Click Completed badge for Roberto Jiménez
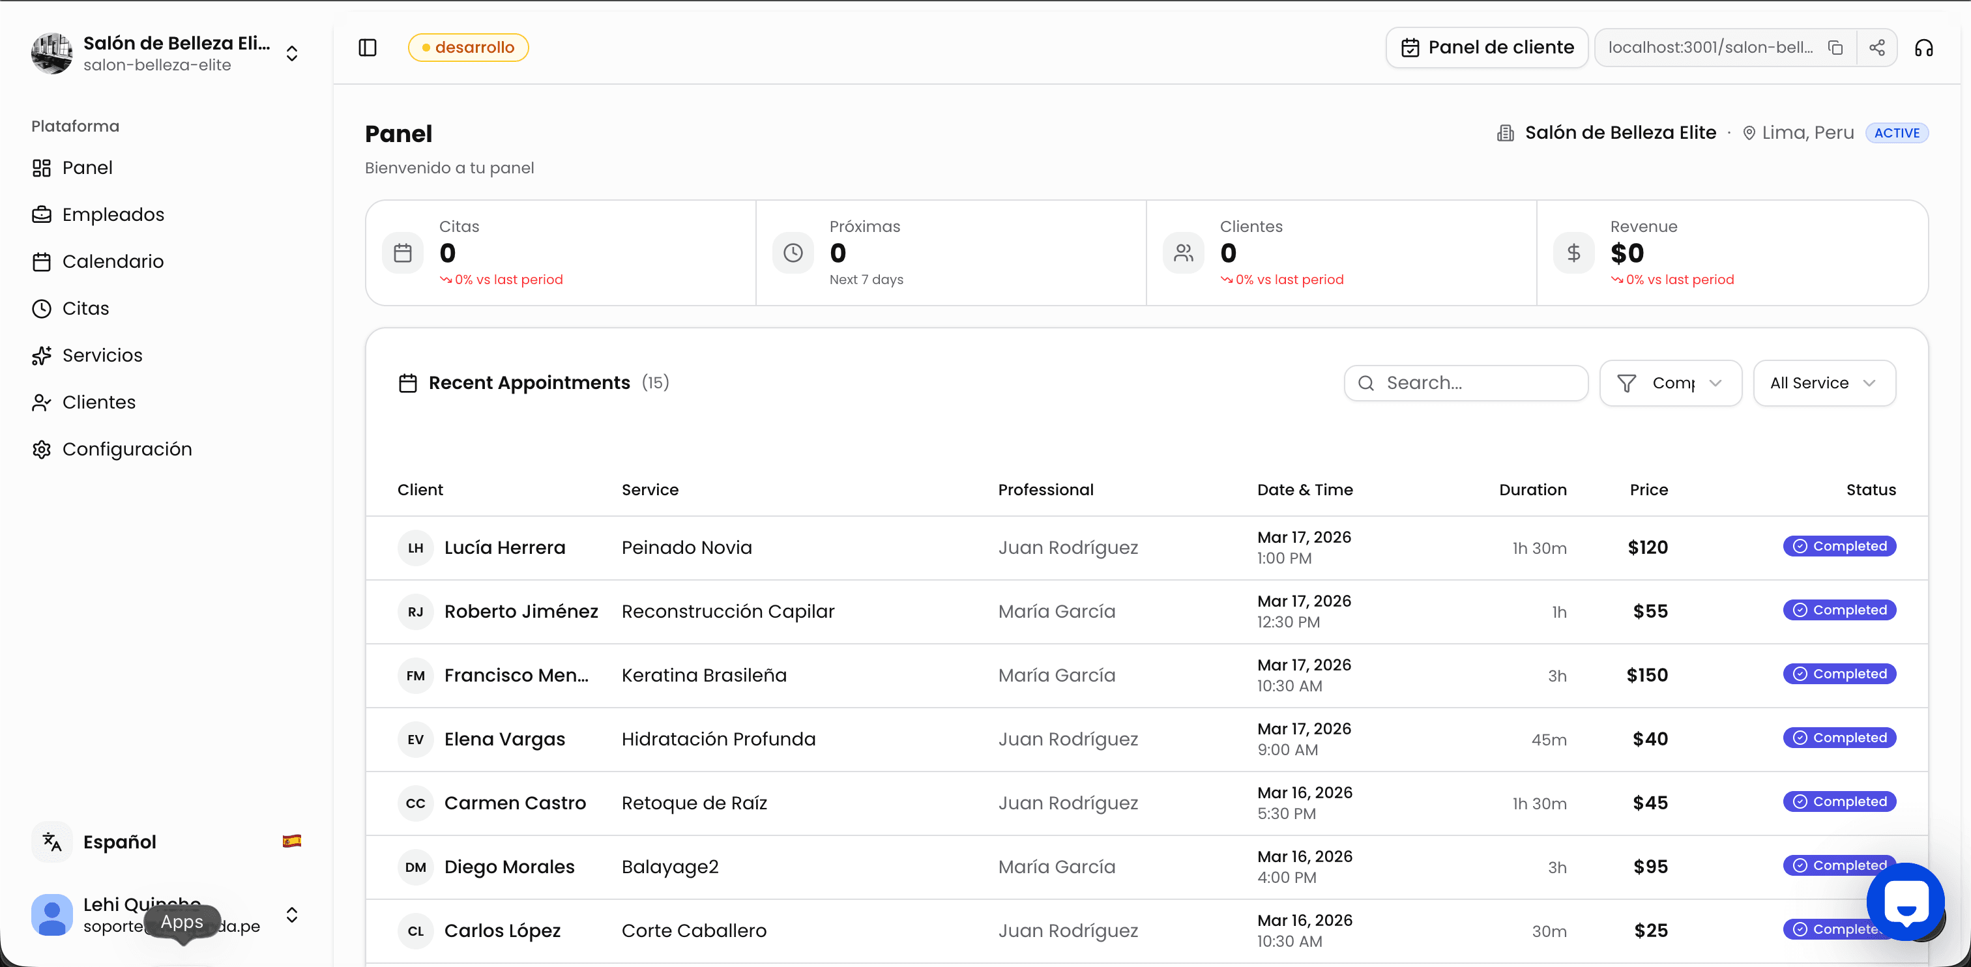Viewport: 1971px width, 967px height. click(x=1839, y=610)
